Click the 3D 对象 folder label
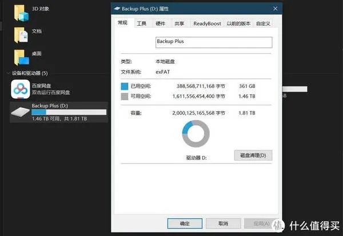 coord(41,9)
